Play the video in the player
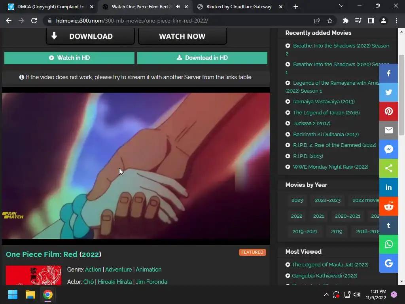The image size is (405, 304). [136, 165]
